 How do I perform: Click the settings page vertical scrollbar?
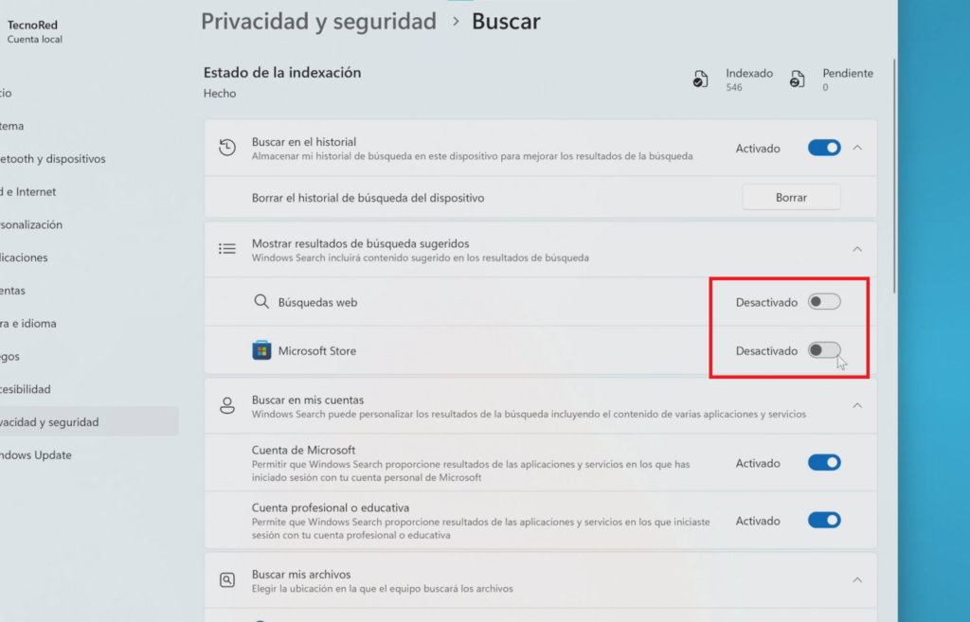(x=894, y=176)
